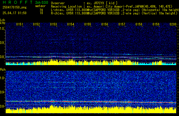The width and height of the screenshot is (179, 116).
Task: Click the Rch 0.8 frequency label
Action: 2,106
